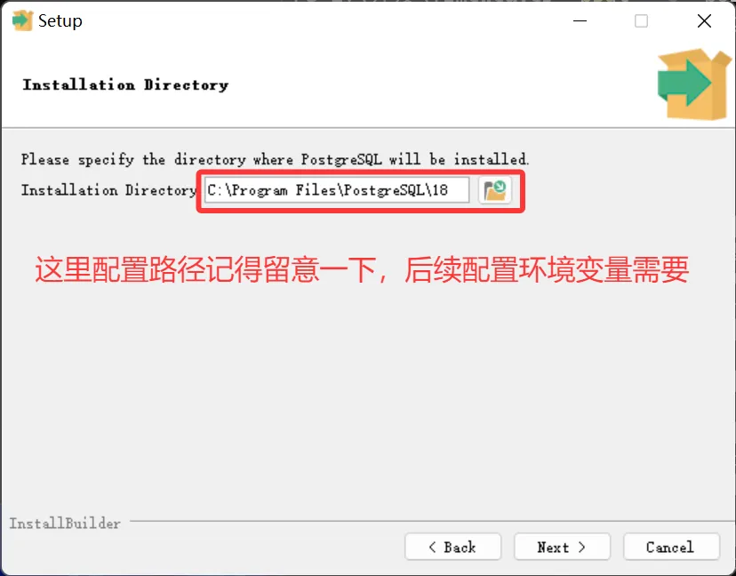Click the left chevron on Back button
Image resolution: width=736 pixels, height=576 pixels.
click(x=432, y=548)
